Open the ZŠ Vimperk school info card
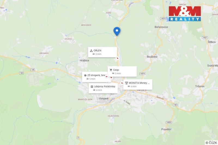 (95, 77)
